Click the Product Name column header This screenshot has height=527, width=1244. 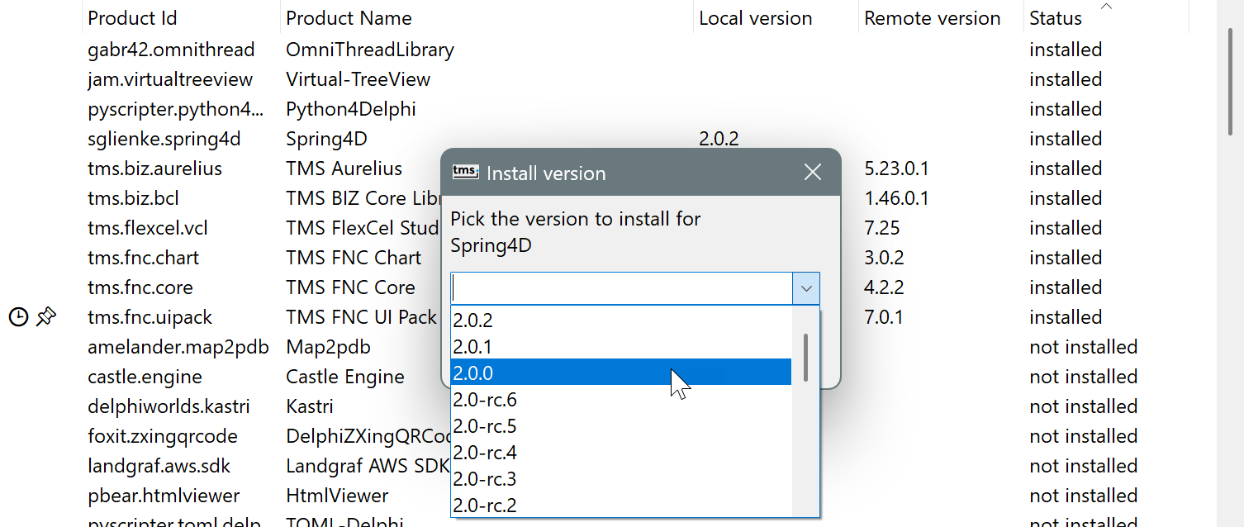click(x=349, y=17)
